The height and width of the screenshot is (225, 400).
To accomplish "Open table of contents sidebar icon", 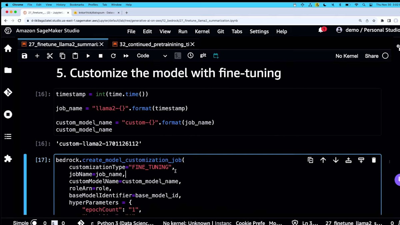I will [8, 136].
